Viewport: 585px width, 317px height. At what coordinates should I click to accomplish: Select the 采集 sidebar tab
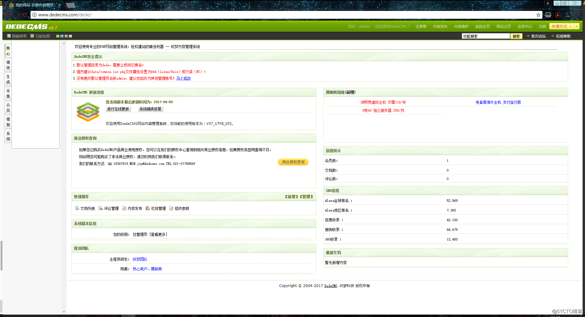[x=8, y=93]
